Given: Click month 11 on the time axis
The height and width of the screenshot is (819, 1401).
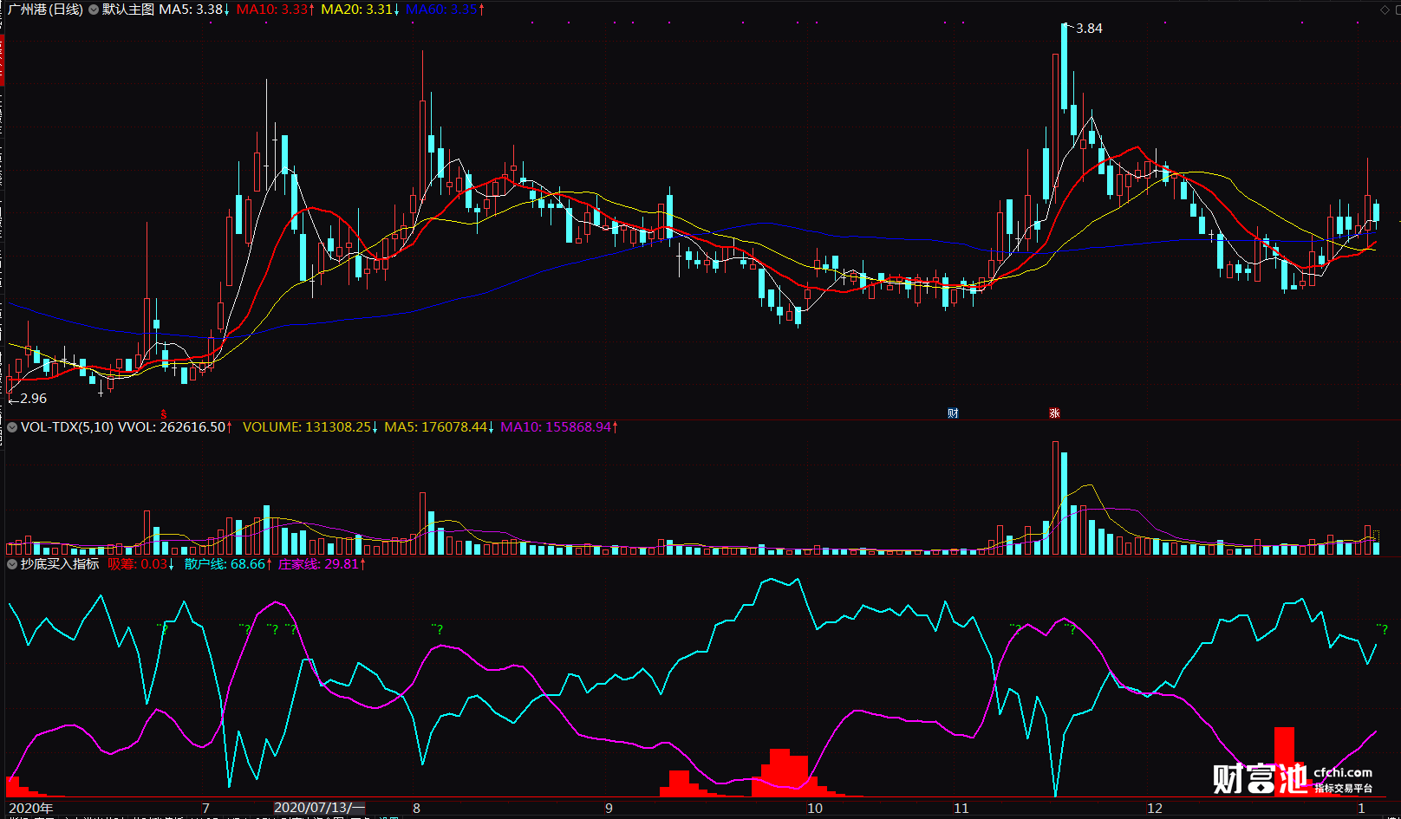Looking at the screenshot, I should tap(961, 808).
